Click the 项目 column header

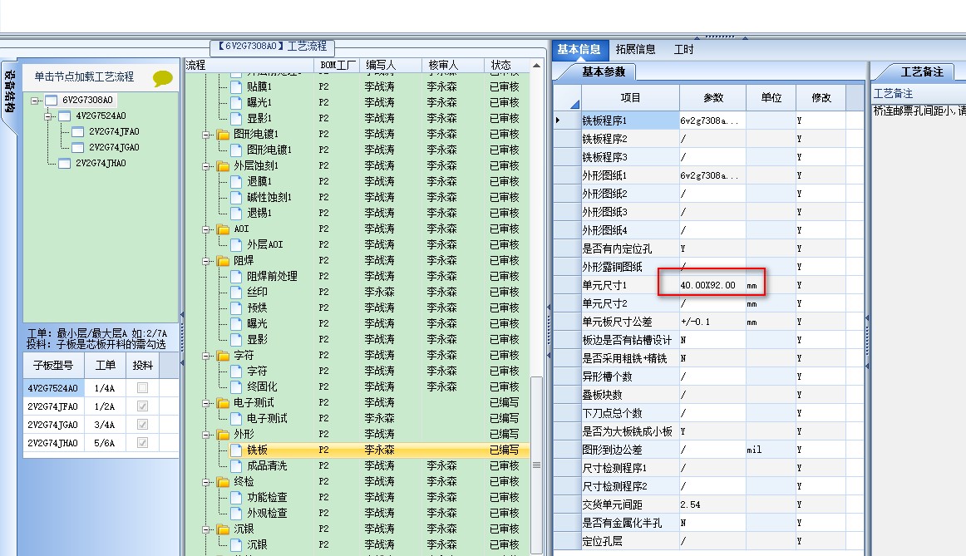pyautogui.click(x=630, y=98)
